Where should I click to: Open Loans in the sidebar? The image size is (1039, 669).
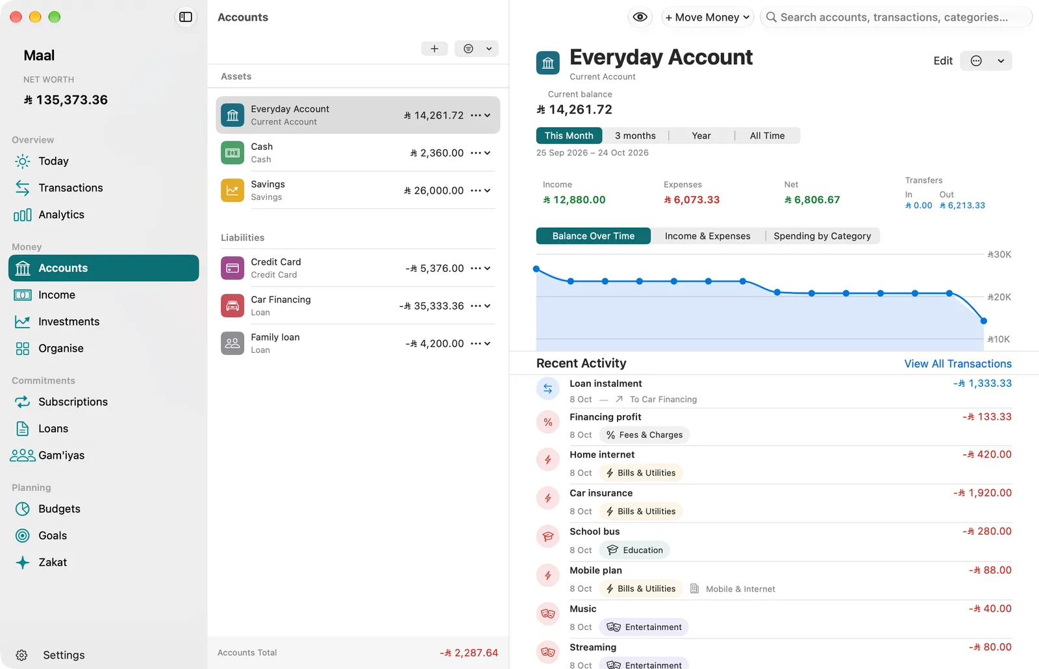[104, 428]
